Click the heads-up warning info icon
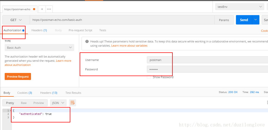Viewport: 268px width, 130px height. [87, 41]
